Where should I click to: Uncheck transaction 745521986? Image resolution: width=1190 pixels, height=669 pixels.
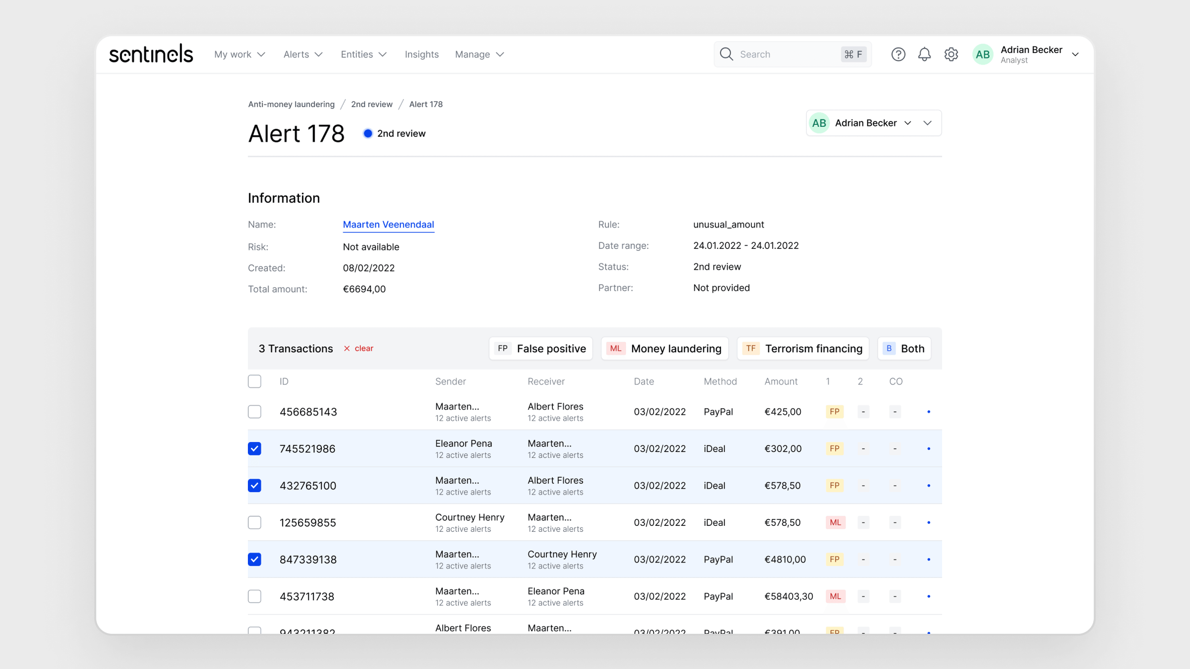(x=255, y=448)
